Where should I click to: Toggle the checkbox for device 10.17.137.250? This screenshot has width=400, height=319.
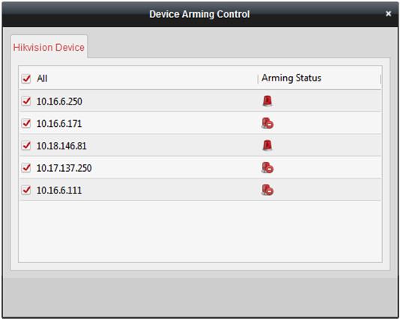(26, 168)
